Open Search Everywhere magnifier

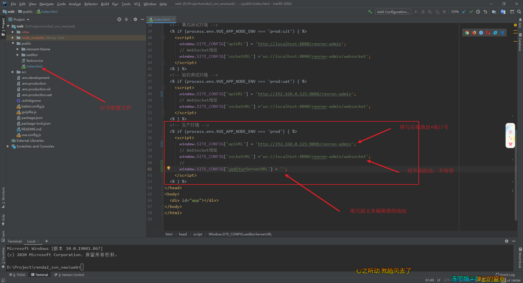coord(519,12)
